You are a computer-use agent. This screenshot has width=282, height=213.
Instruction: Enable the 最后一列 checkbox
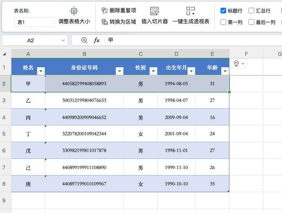tap(251, 22)
